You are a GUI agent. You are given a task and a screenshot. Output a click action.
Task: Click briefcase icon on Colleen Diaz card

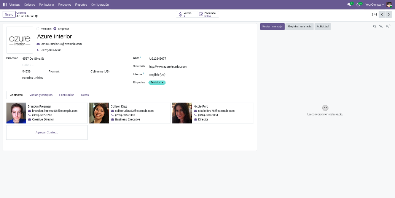112,119
